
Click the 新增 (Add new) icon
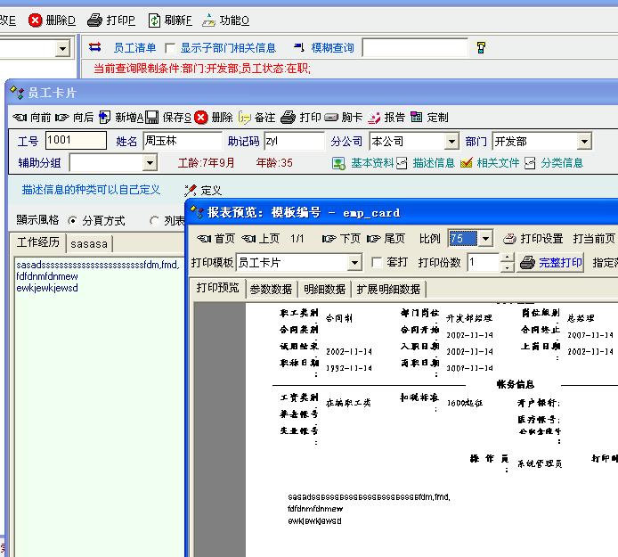[x=105, y=118]
